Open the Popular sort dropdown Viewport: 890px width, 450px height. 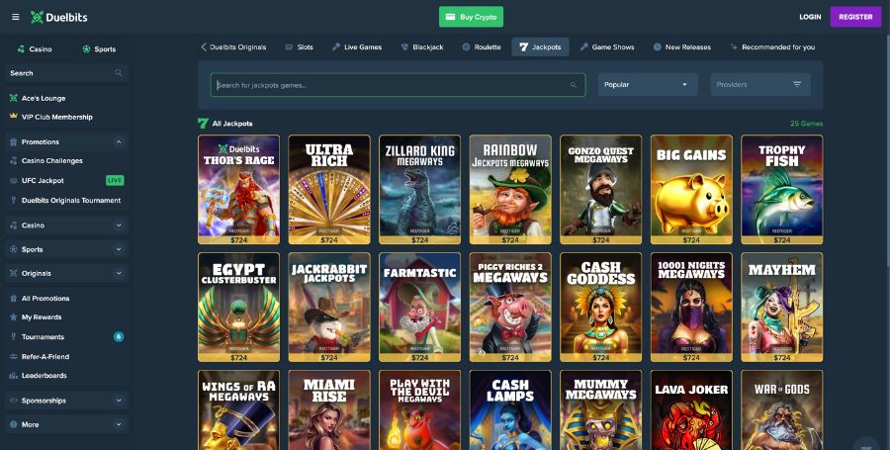[x=647, y=85]
